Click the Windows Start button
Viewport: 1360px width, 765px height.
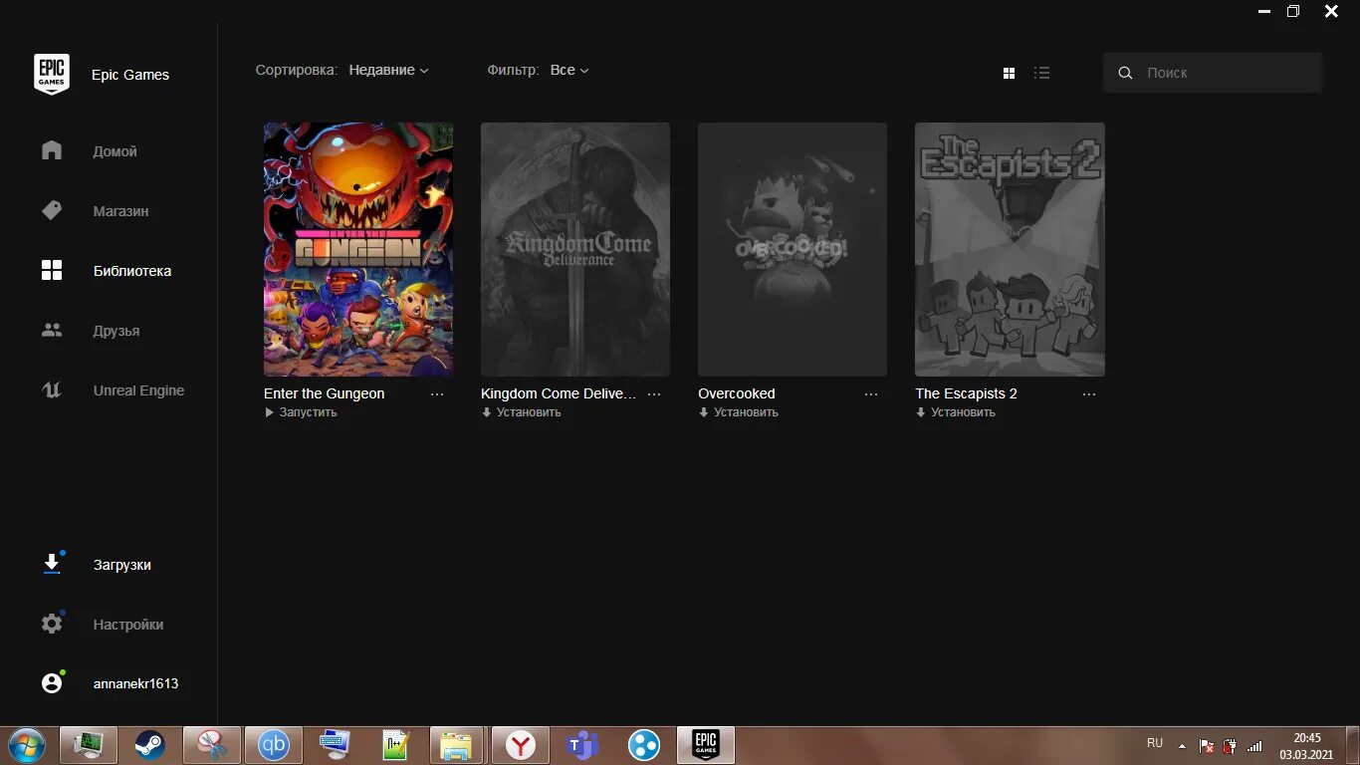[x=26, y=745]
